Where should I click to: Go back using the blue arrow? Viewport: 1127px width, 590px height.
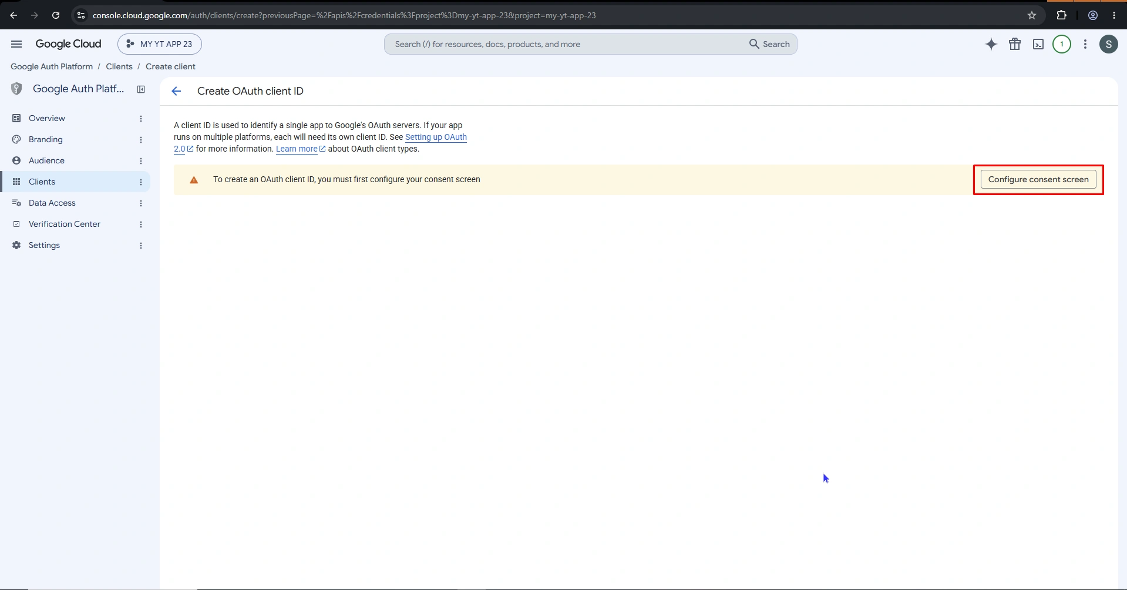[176, 91]
